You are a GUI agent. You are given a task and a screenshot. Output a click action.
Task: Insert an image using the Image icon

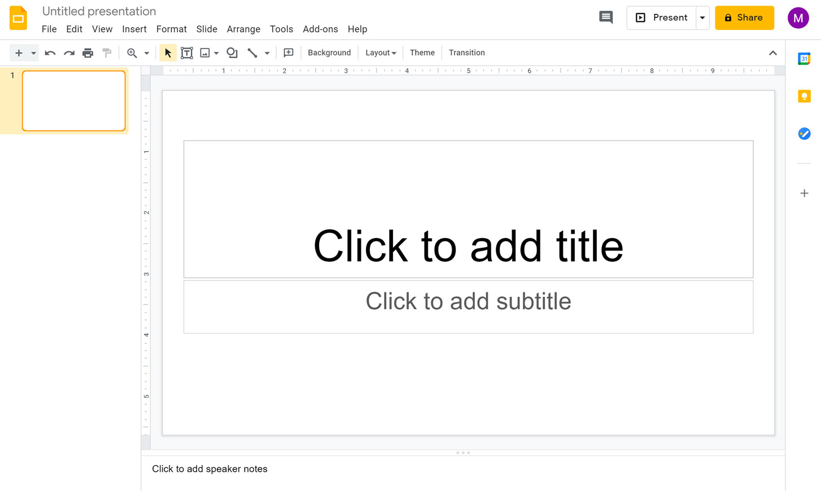point(206,52)
